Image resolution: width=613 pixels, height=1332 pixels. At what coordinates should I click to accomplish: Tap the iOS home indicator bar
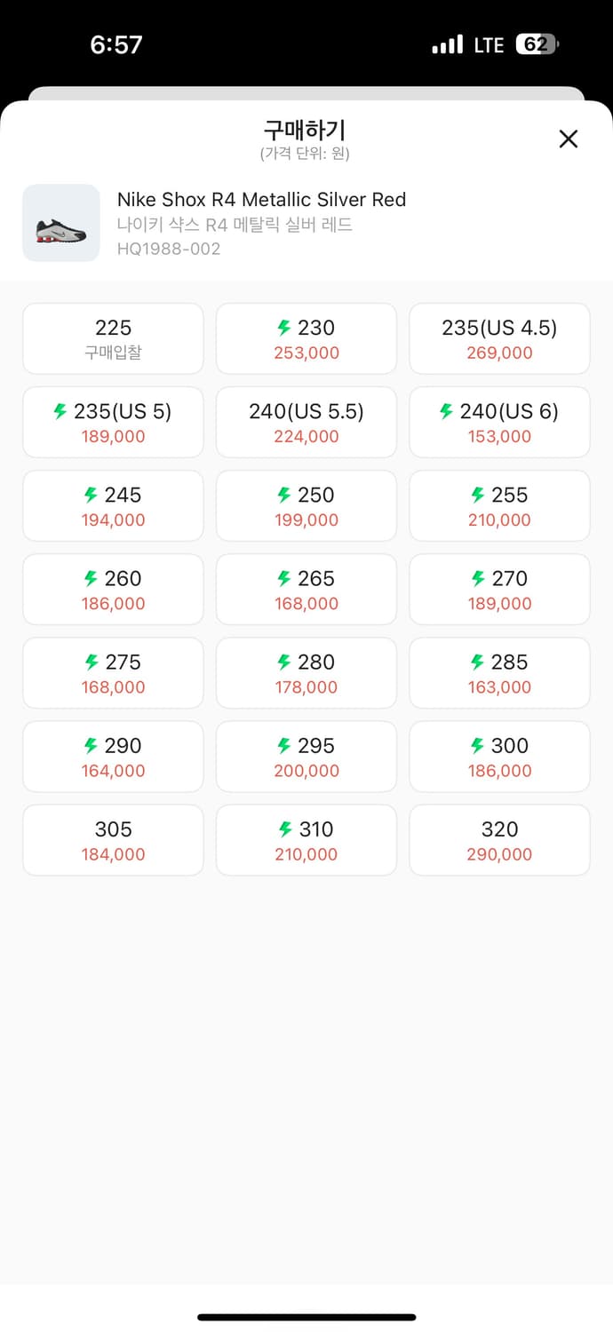306,1317
